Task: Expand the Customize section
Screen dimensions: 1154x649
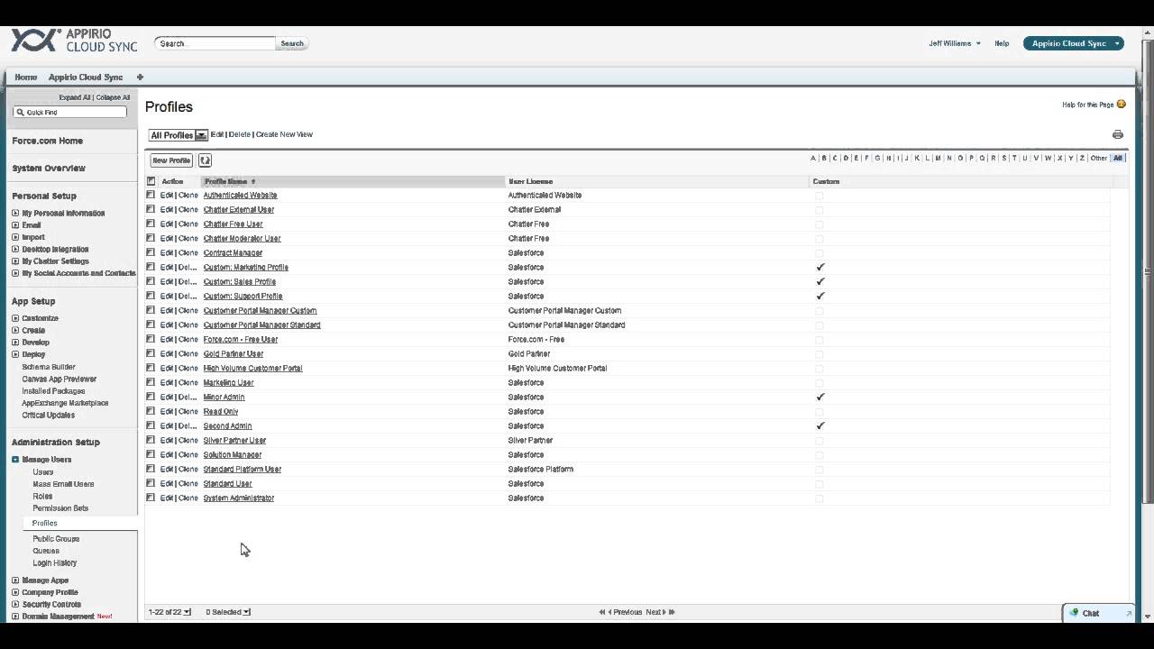Action: [15, 318]
